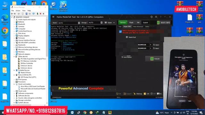Select Redmi 9 Prime device

coord(26,73)
